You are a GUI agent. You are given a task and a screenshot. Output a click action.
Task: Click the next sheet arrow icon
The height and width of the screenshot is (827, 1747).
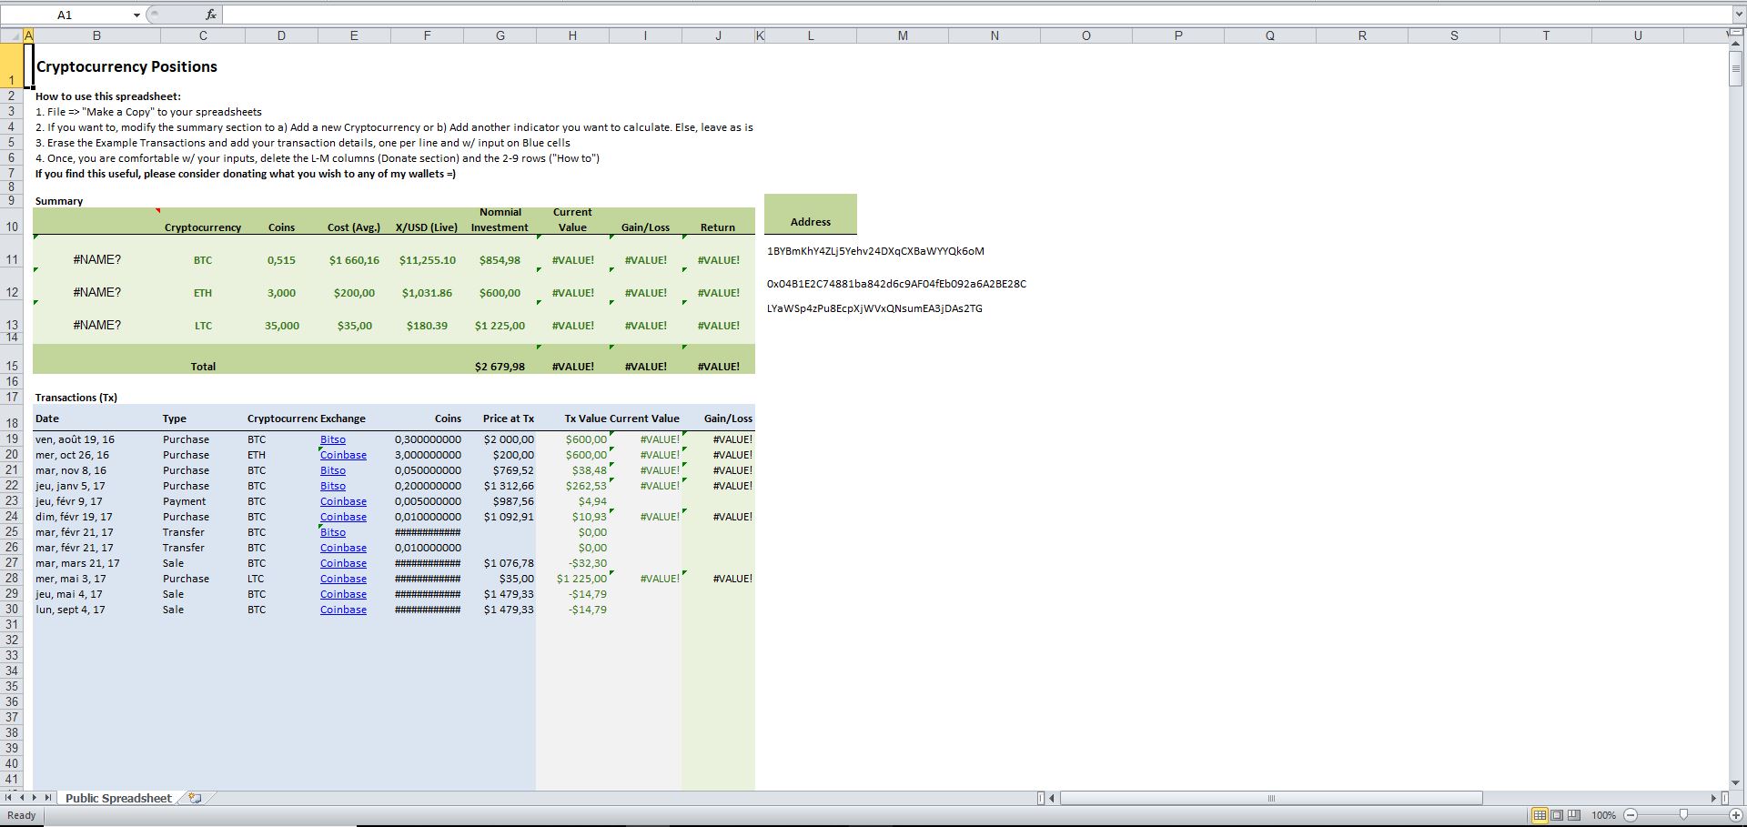(x=35, y=798)
